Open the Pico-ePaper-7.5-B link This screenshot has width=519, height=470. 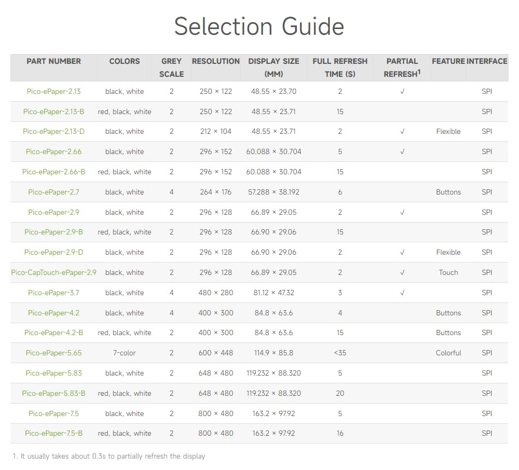53,433
